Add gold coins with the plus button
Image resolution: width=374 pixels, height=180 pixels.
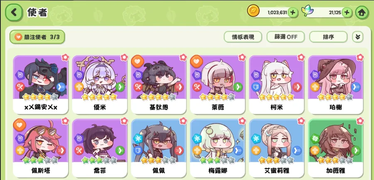(x=293, y=12)
